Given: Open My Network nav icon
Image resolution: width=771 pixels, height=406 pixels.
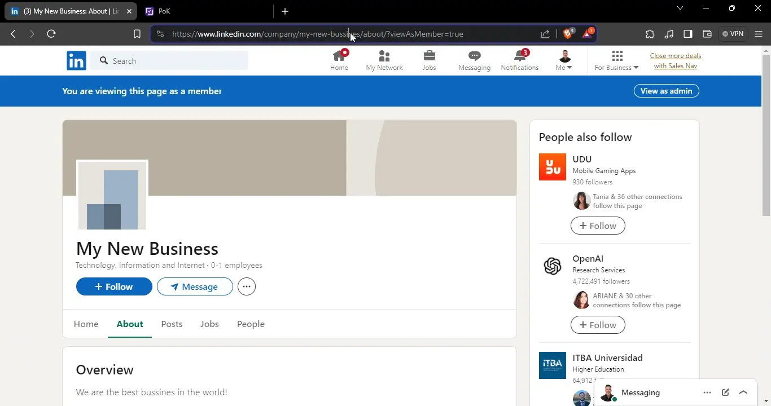Looking at the screenshot, I should tap(384, 60).
